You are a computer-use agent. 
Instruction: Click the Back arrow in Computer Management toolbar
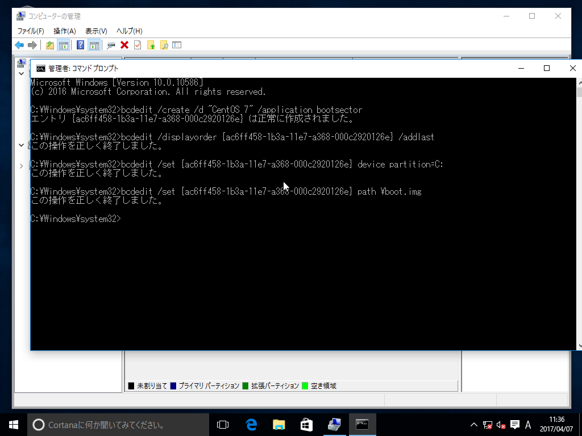pos(19,45)
